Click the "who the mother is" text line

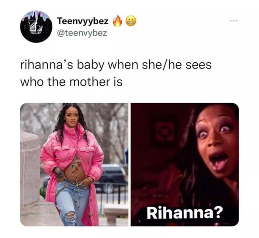pos(71,82)
